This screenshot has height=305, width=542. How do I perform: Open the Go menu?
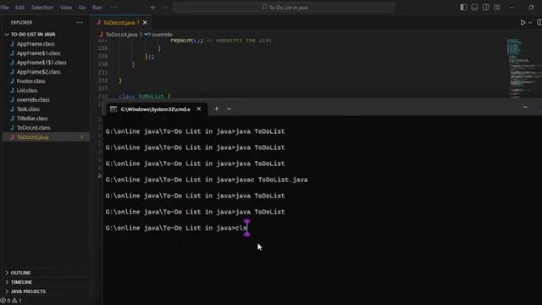[82, 8]
